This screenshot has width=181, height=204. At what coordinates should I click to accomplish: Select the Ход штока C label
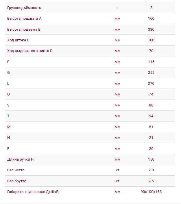click(x=18, y=40)
